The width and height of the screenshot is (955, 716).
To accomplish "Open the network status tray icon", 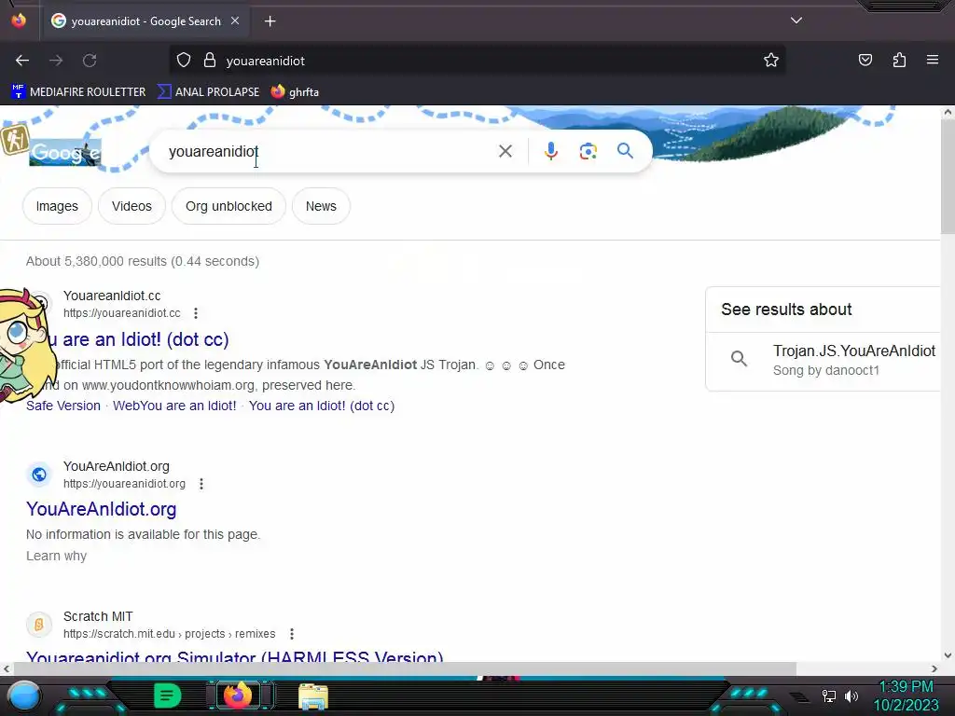I will 828,695.
